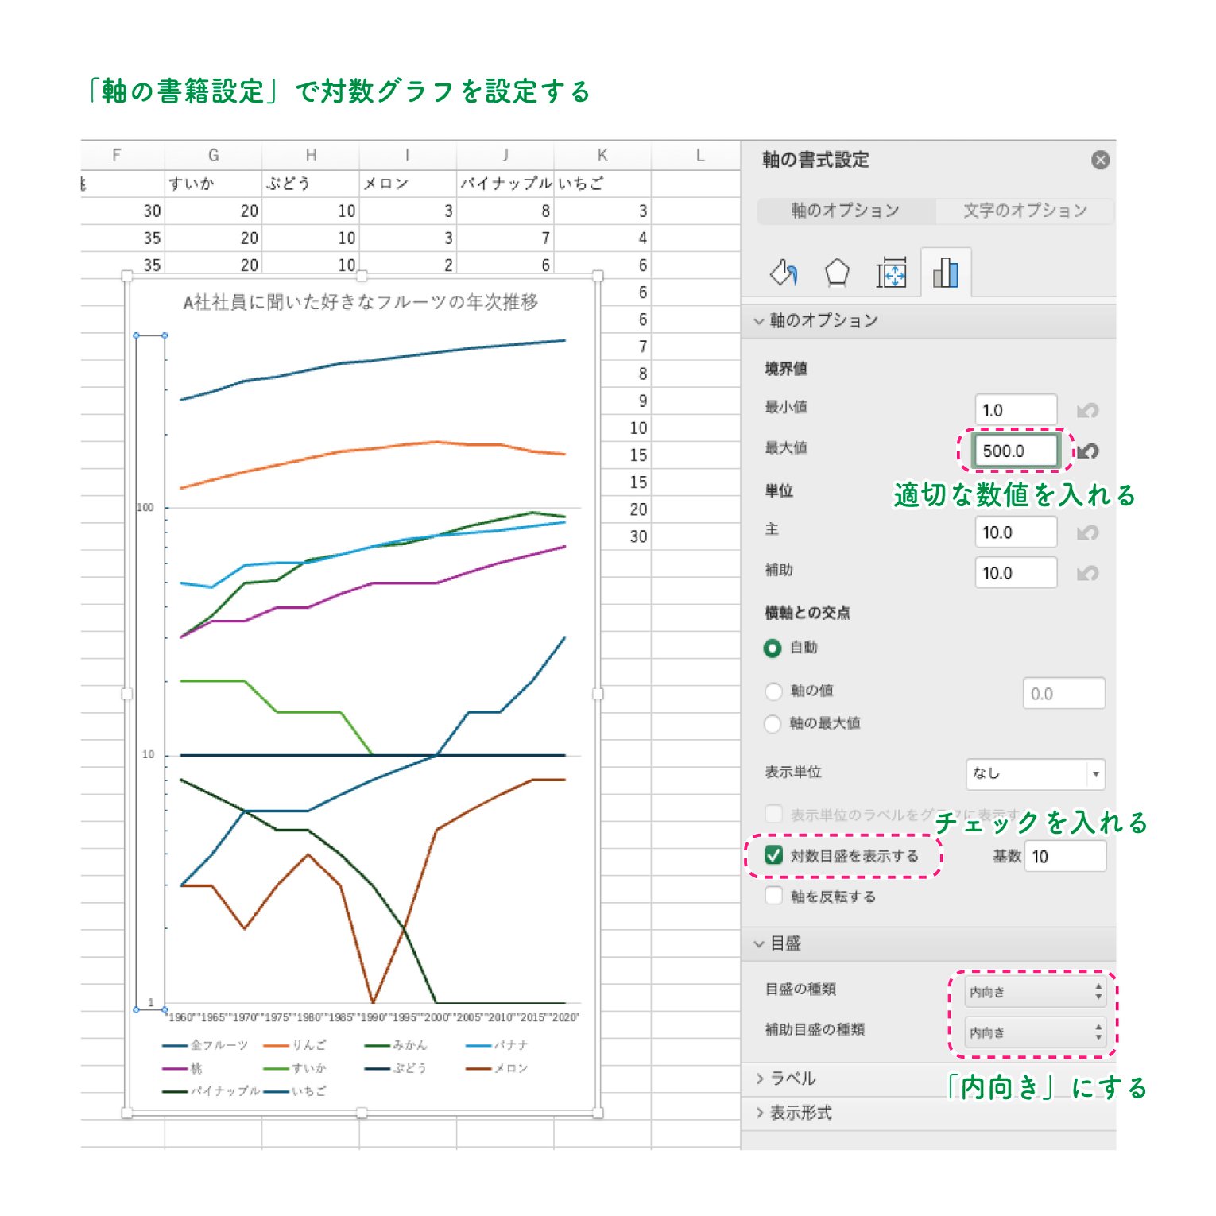Select the すいか header cell in column G
The image size is (1216, 1216).
213,184
